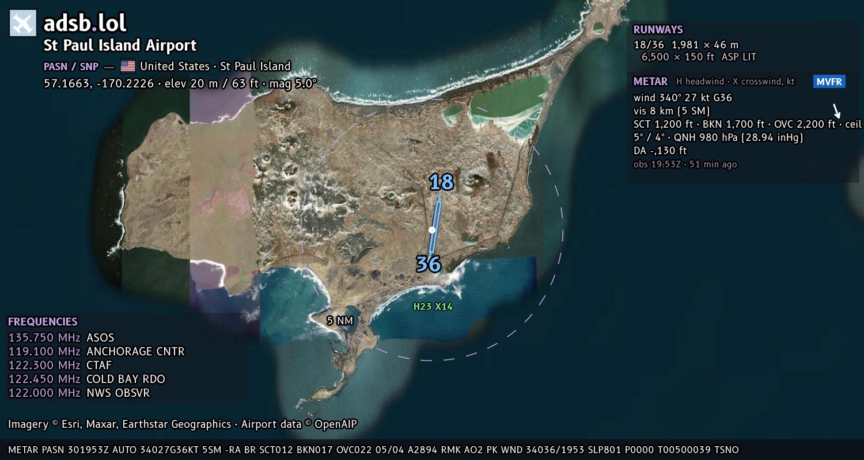Click the 119.100 MHz ANCHORAGE CNTR frequency

[96, 351]
